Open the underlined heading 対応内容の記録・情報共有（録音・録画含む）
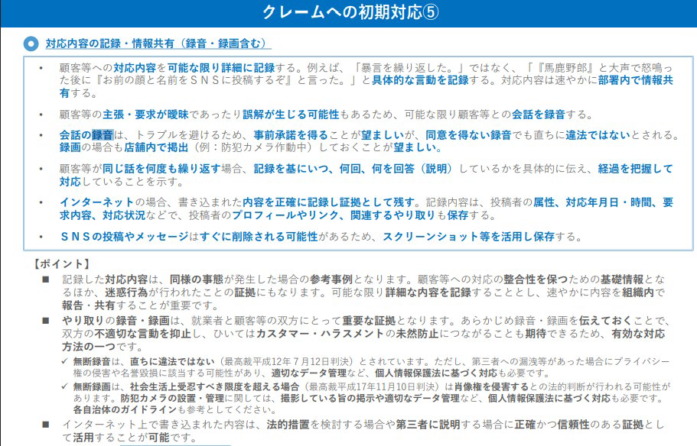This screenshot has height=446, width=697. pyautogui.click(x=158, y=44)
